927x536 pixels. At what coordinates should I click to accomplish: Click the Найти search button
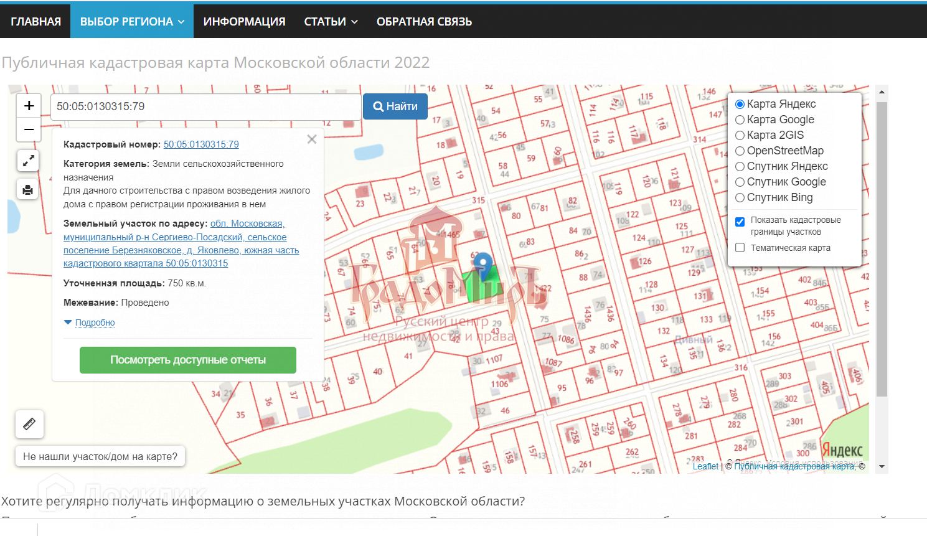pyautogui.click(x=395, y=106)
